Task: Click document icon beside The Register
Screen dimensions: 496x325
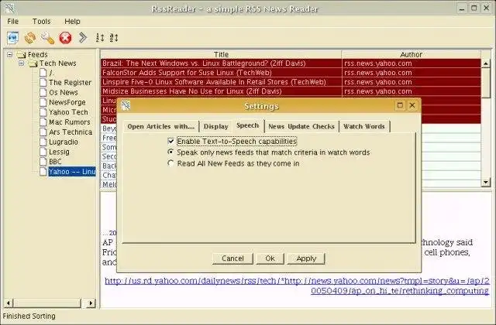Action: (x=43, y=83)
